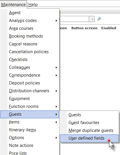Expand the Distribution channels submenu

pyautogui.click(x=30, y=91)
